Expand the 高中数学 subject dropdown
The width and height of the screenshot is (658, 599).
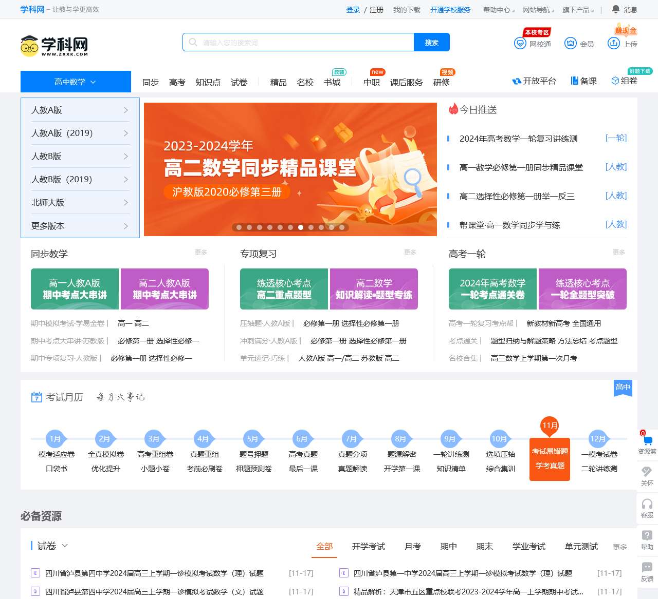pyautogui.click(x=75, y=81)
